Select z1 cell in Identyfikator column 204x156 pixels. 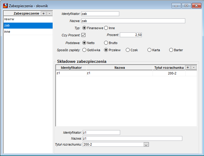(x=71, y=73)
